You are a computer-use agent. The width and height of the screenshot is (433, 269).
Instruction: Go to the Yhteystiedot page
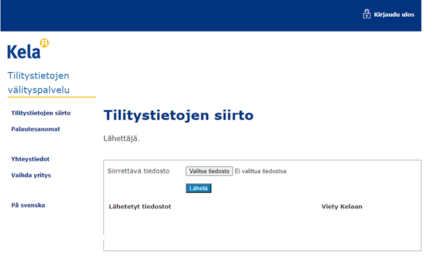point(30,159)
